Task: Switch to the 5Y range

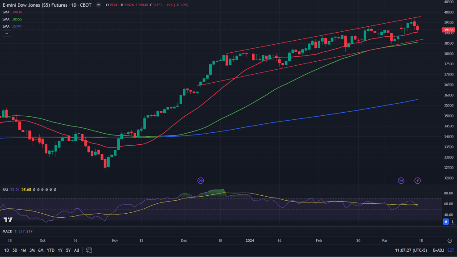Action: coord(68,250)
